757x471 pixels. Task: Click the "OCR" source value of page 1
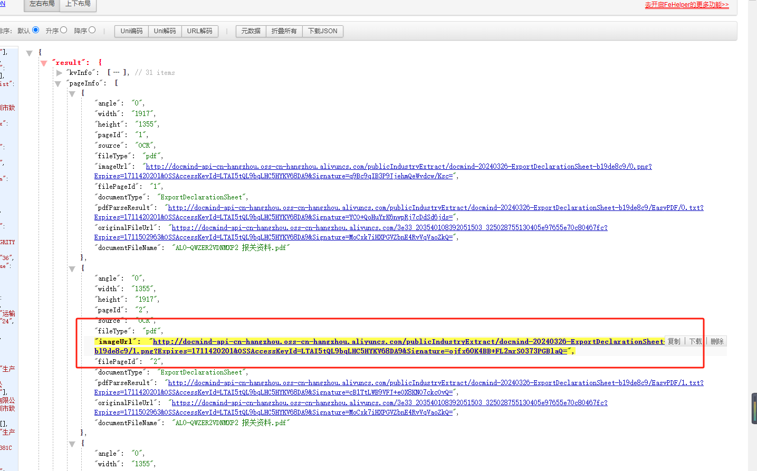[x=144, y=146]
